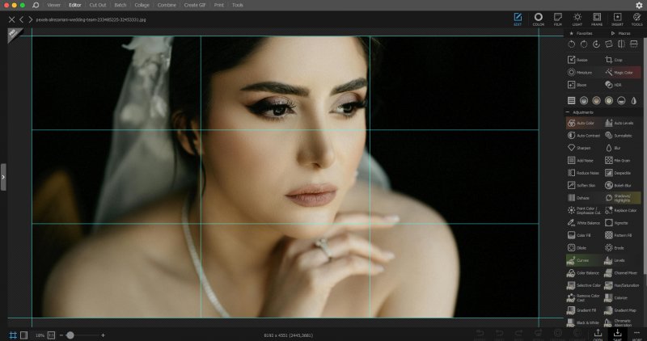Image resolution: width=647 pixels, height=341 pixels.
Task: Open the Blur adjustment
Action: click(613, 148)
